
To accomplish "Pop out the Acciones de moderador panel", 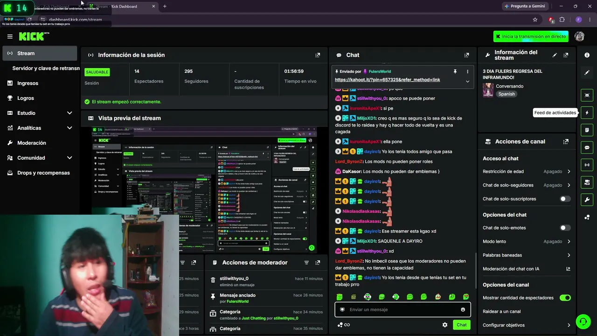I will tap(318, 263).
